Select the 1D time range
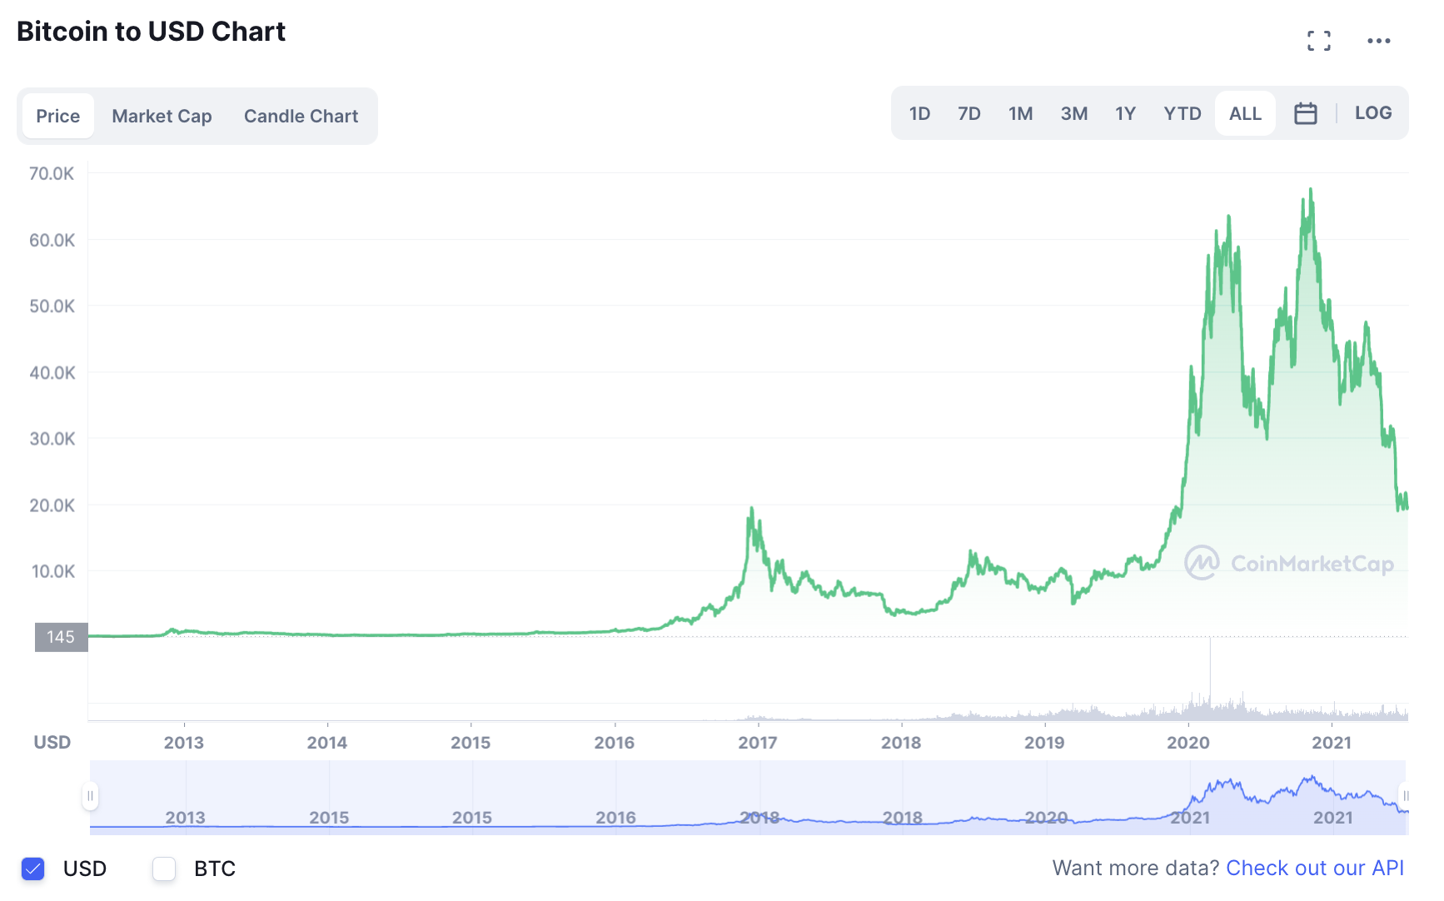Viewport: 1444px width, 901px height. pyautogui.click(x=920, y=112)
